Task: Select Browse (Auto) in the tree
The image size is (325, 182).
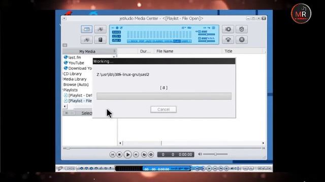Action: 76,84
